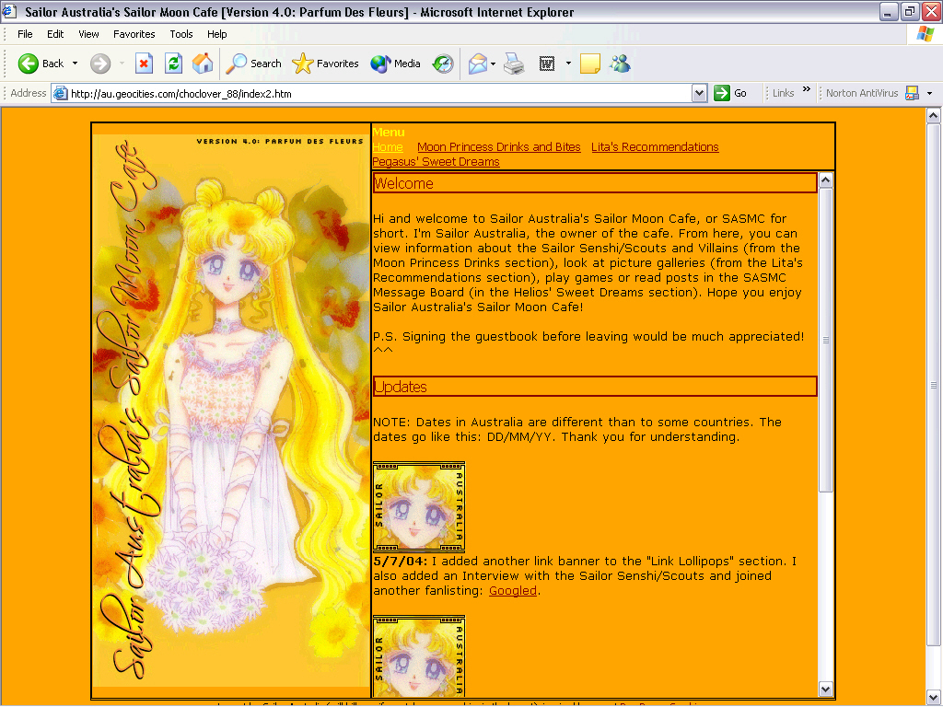
Task: Click inside the Address URL field
Action: [x=380, y=93]
